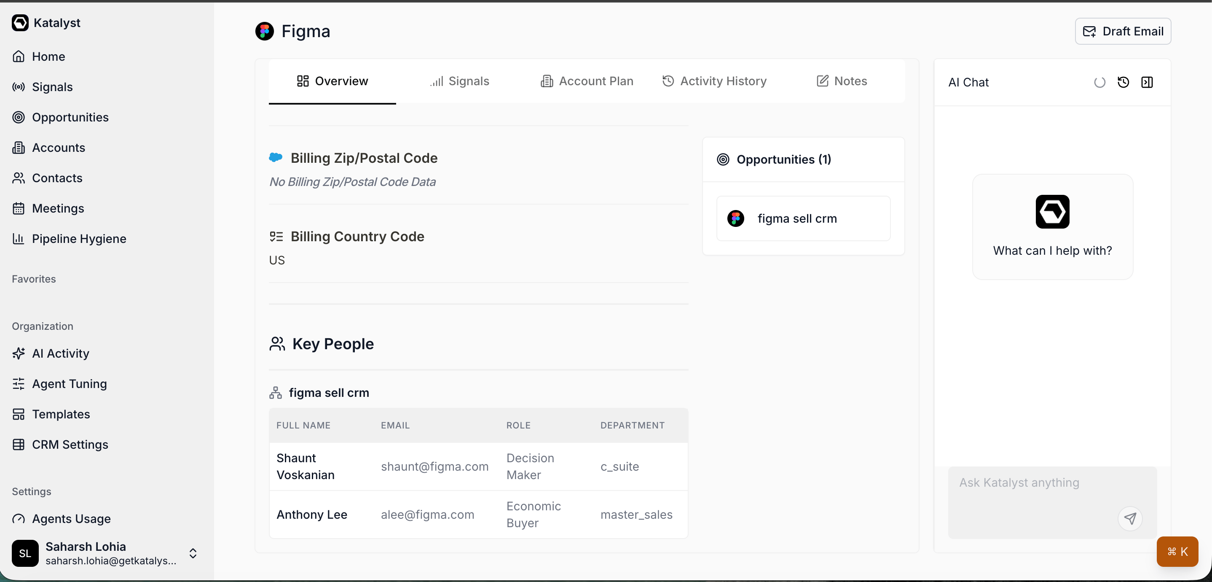Click the Decision Maker role cell
1212x582 pixels.
[530, 466]
